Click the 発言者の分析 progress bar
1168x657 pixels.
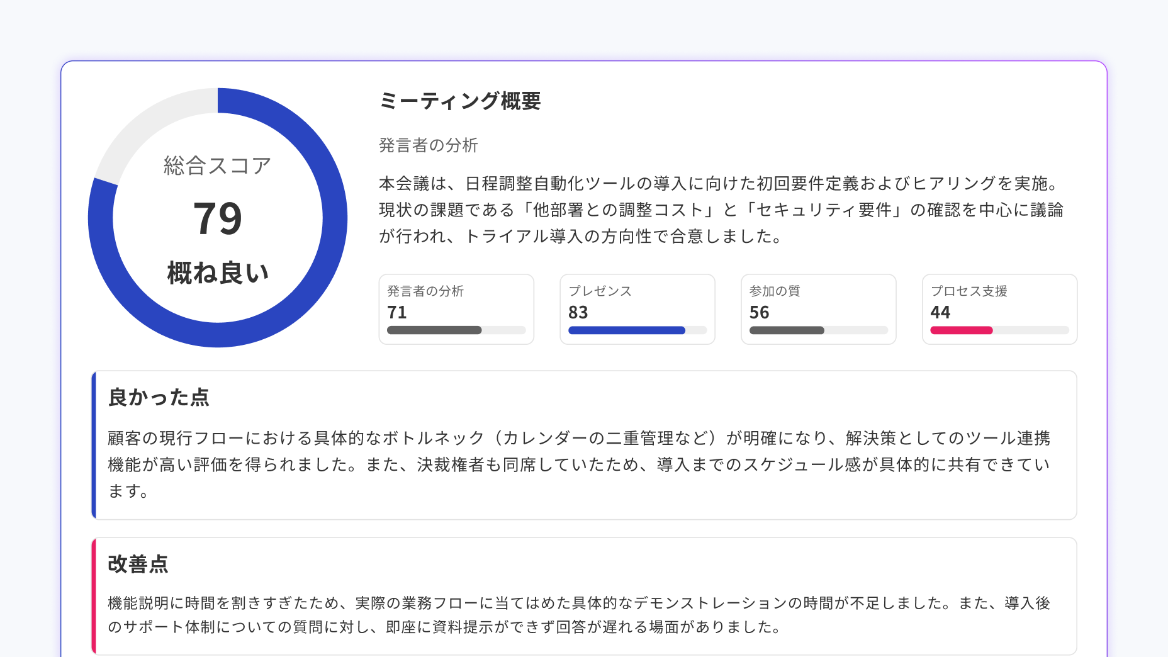click(456, 330)
